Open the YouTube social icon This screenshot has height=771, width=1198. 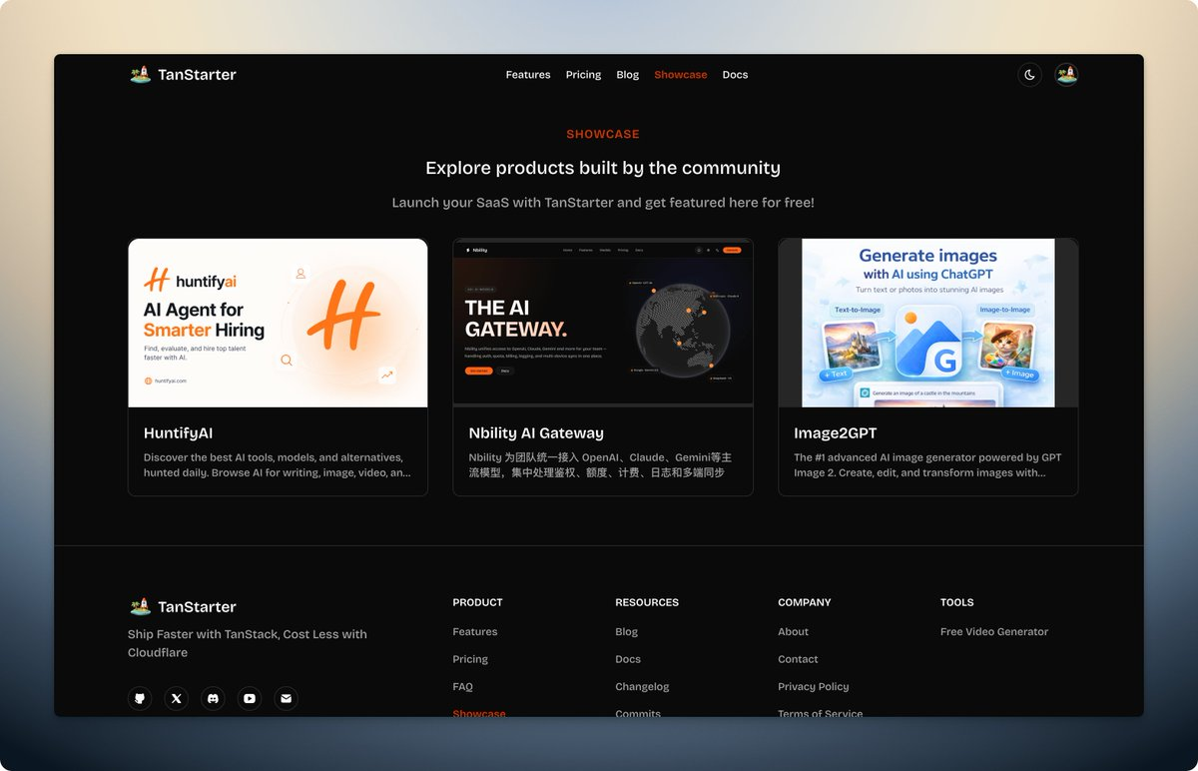250,699
